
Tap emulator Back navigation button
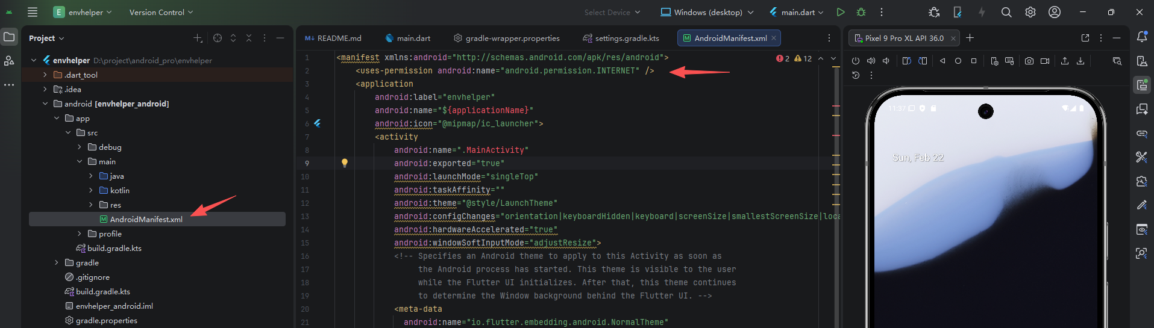942,61
